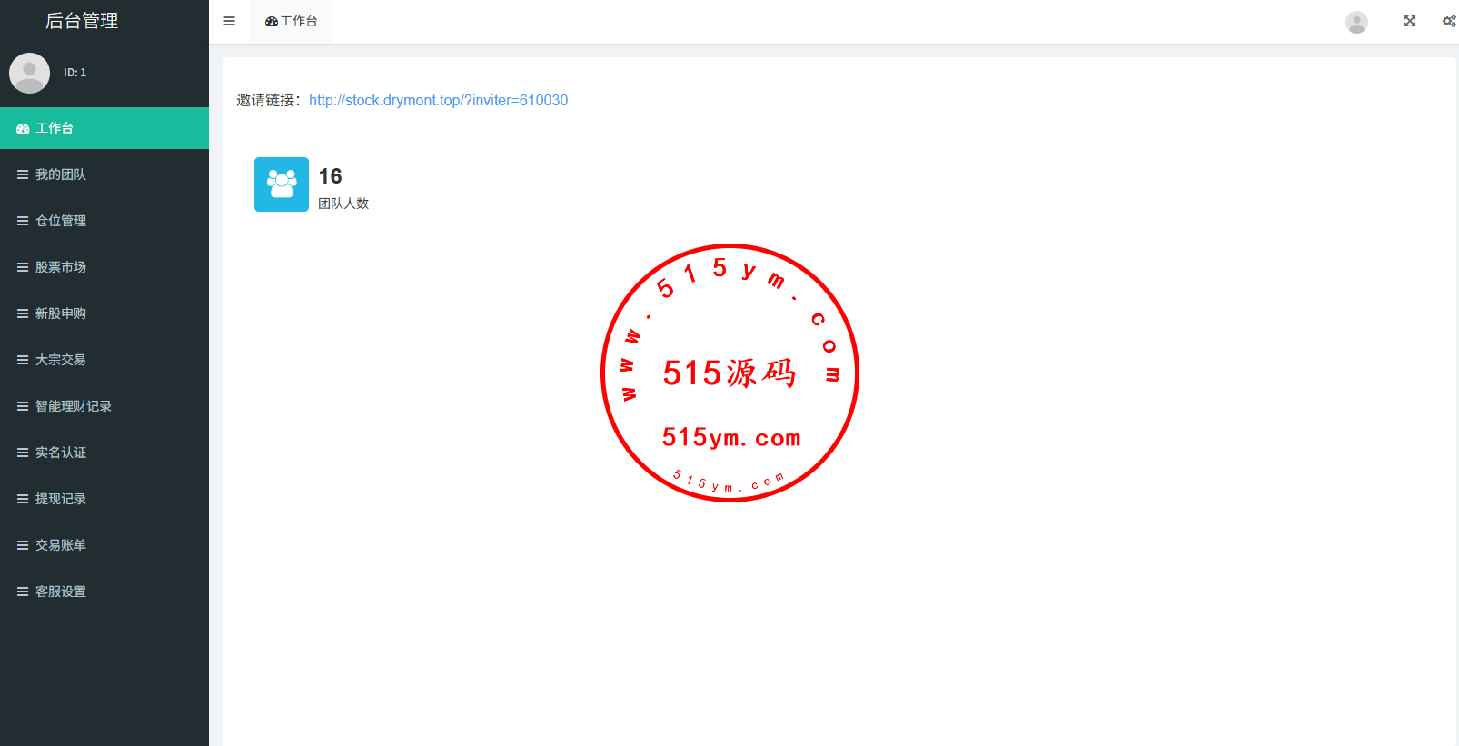Open the invitation link URL

coord(438,100)
